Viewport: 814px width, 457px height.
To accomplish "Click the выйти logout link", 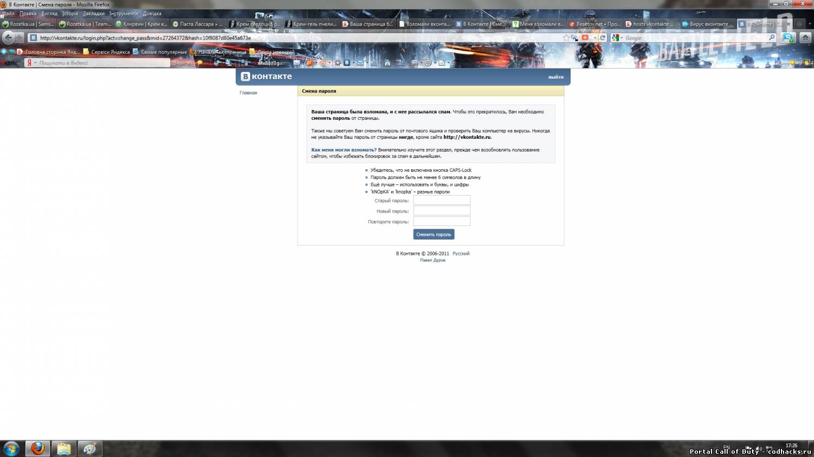I will pos(556,77).
